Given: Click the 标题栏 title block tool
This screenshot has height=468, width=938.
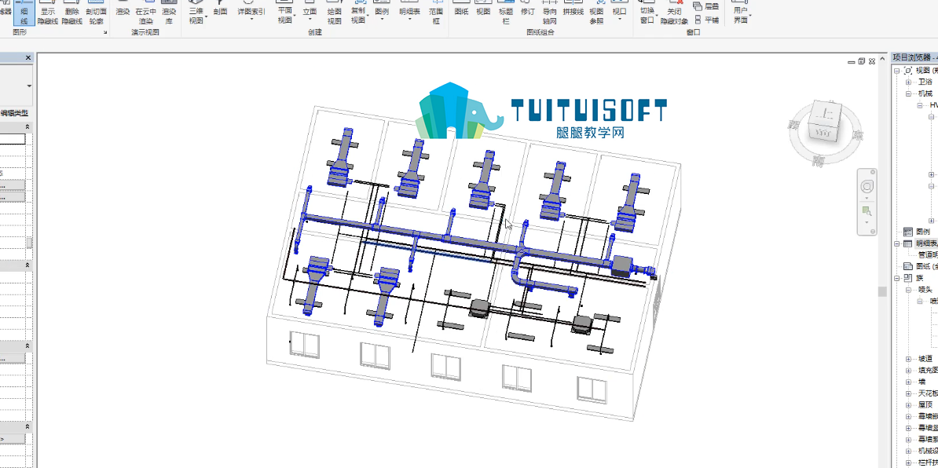Looking at the screenshot, I should point(504,13).
